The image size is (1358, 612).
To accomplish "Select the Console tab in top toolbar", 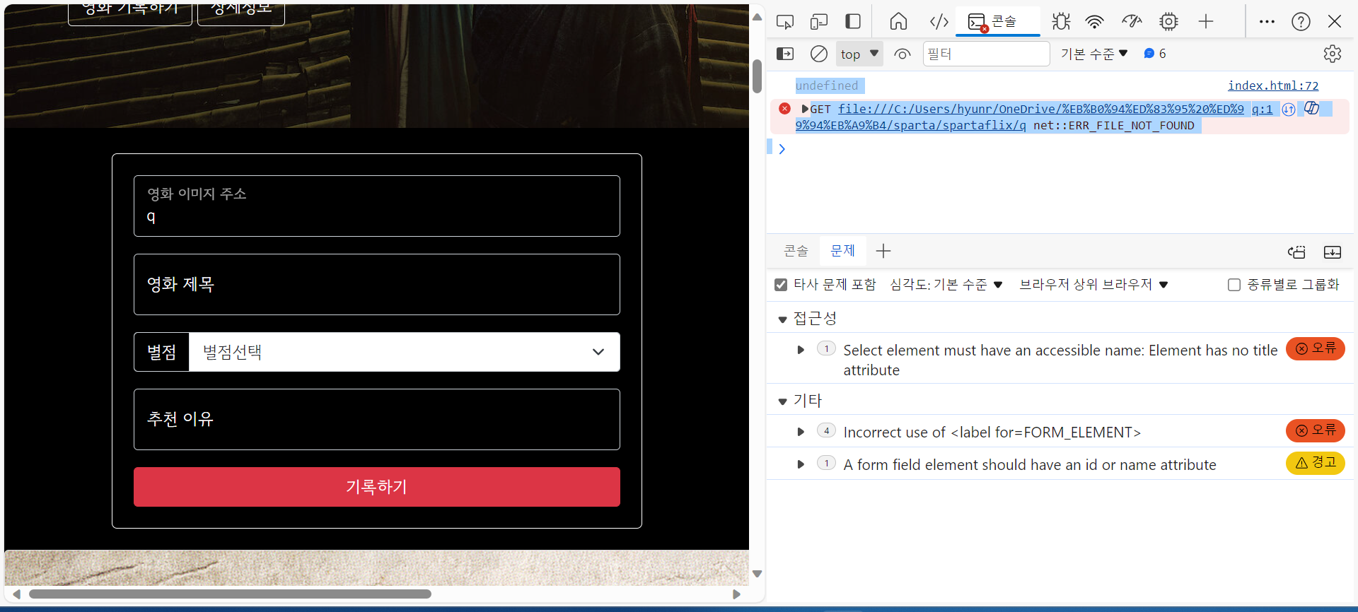I will pyautogui.click(x=998, y=22).
